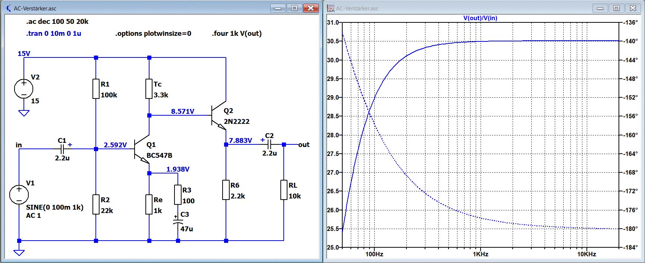Select the C1 2.2u input capacitor
Screen dimensions: 645x263
pyautogui.click(x=63, y=149)
